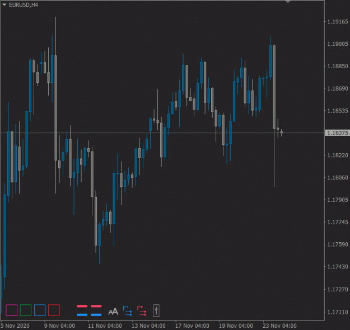Click the blue square button
Screen dimensions: 350x330
[x=40, y=310]
